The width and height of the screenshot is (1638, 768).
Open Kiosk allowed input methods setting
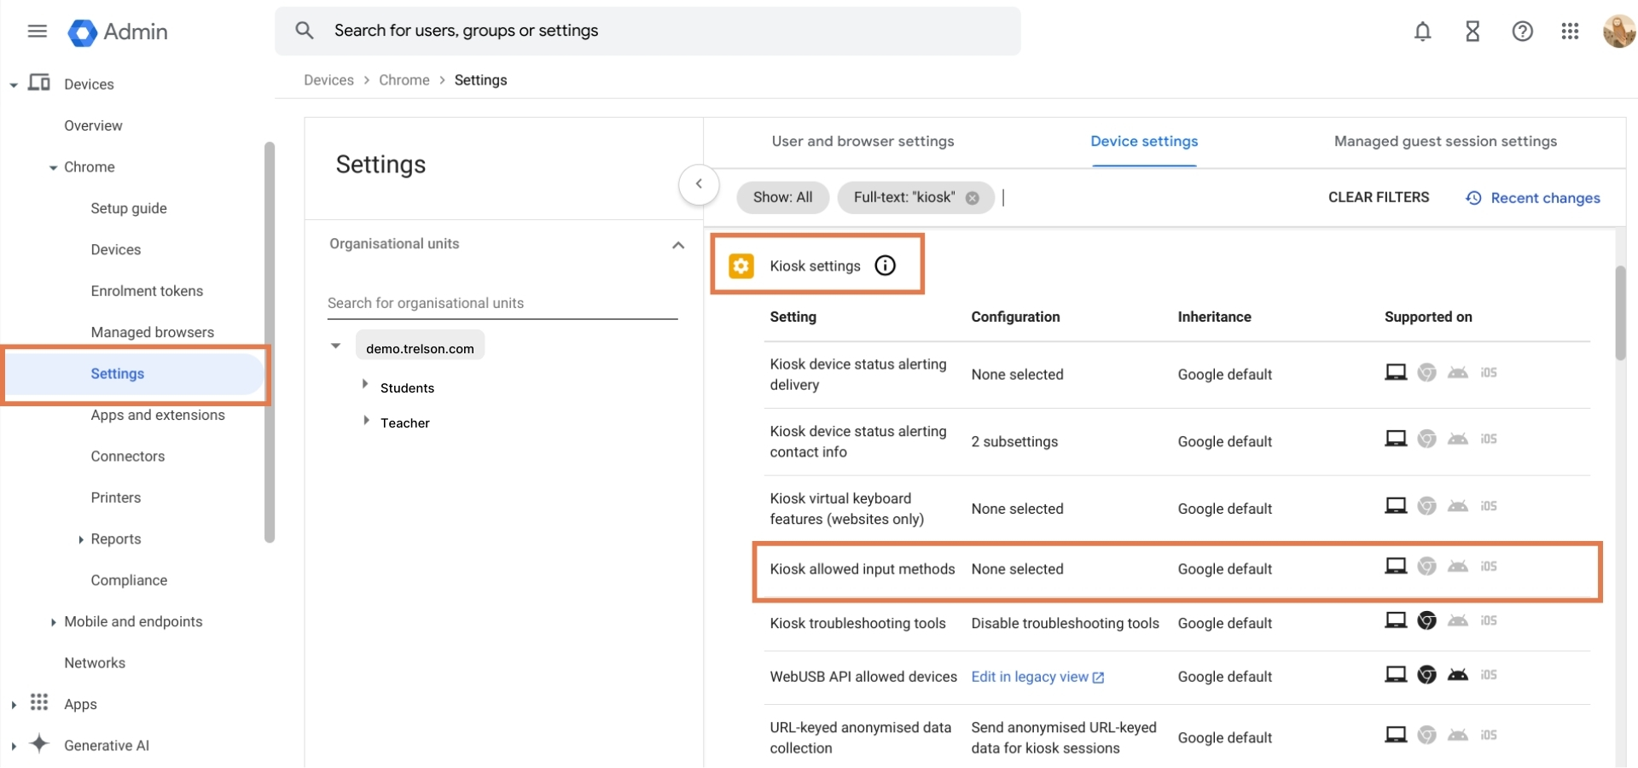(x=863, y=569)
